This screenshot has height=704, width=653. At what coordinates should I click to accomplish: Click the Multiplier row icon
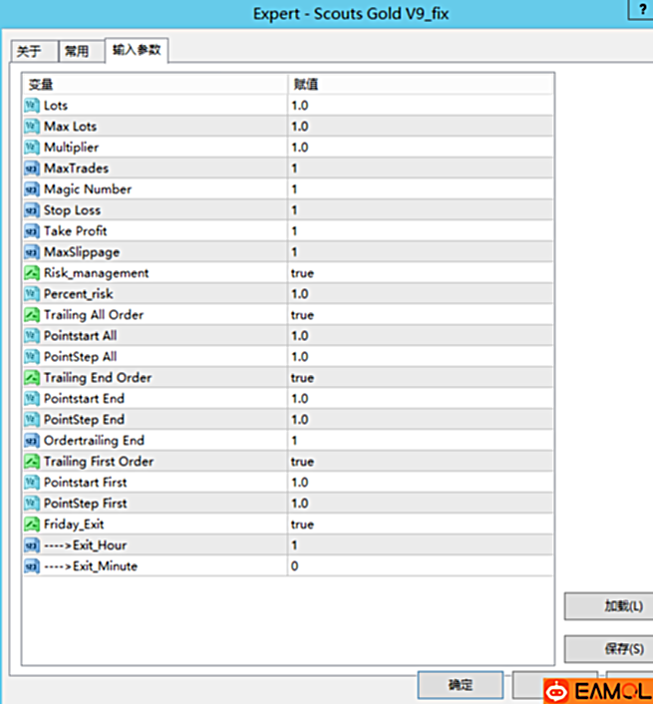click(x=32, y=148)
